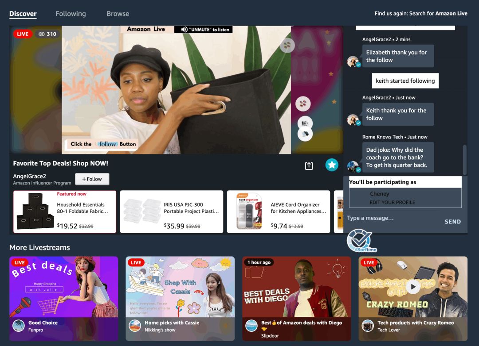The image size is (479, 346).
Task: Click the Dad joke chat message
Action: pos(398,158)
